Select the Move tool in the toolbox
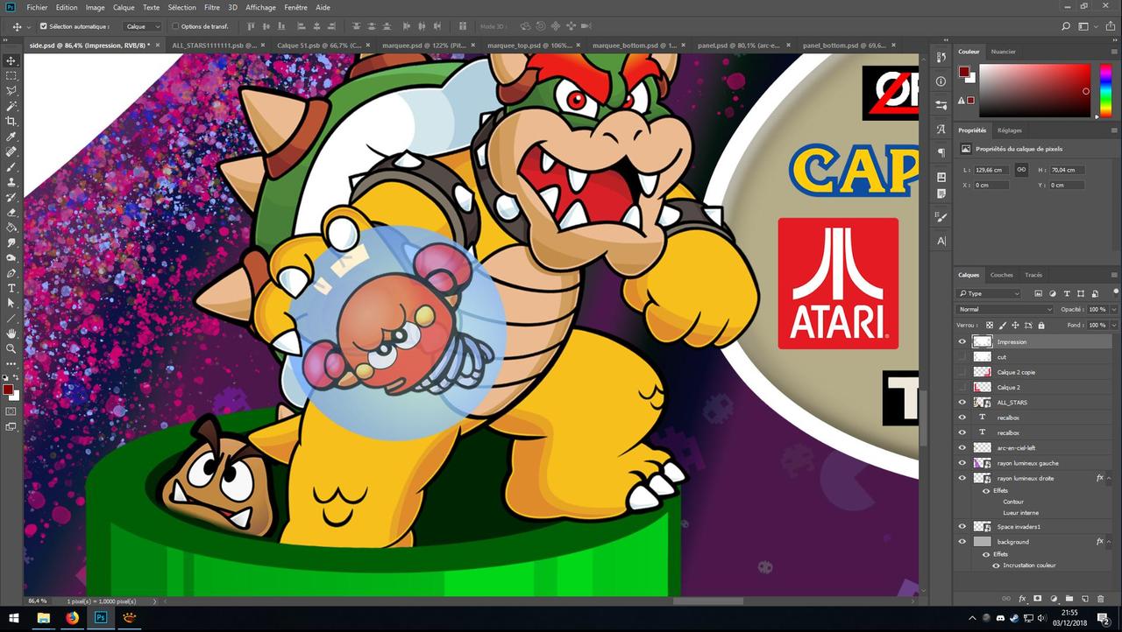 coord(11,60)
